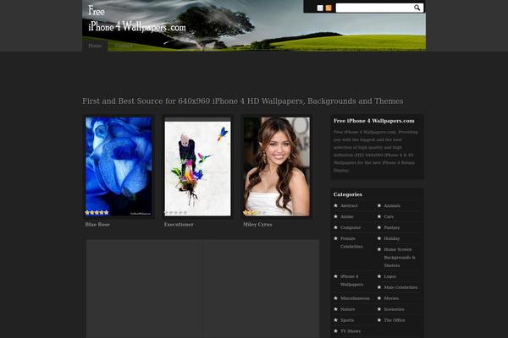
Task: Click the email subscribe icon beside RSS
Action: tap(320, 8)
